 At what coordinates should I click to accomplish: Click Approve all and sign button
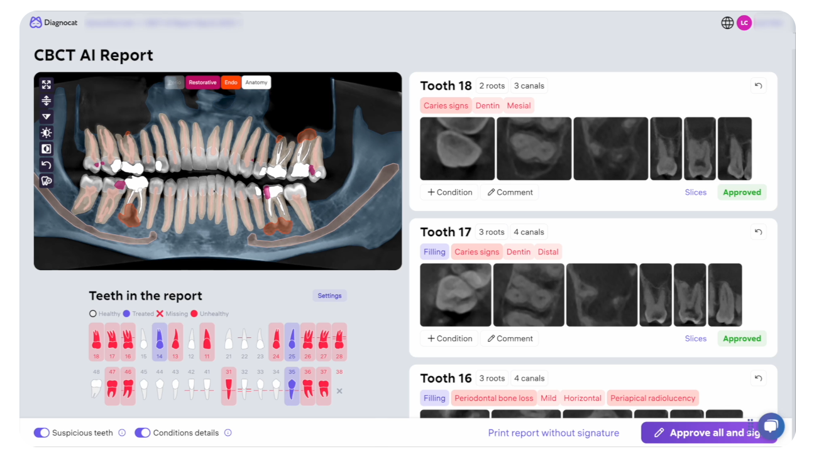coord(709,433)
